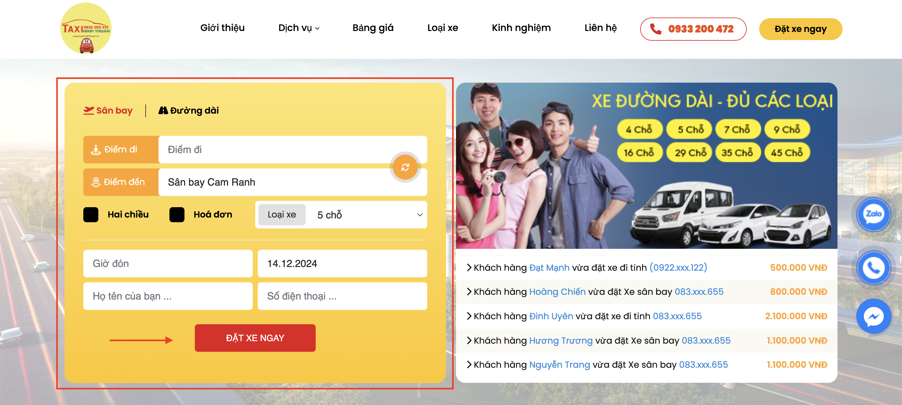This screenshot has width=902, height=405.
Task: Expand the Hoàng Chiến booking row chevron
Action: pyautogui.click(x=469, y=292)
